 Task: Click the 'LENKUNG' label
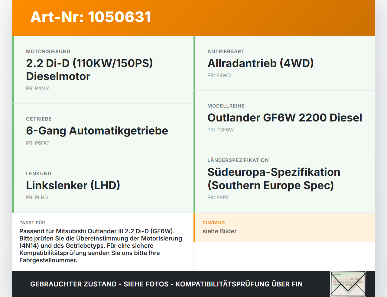click(x=39, y=173)
